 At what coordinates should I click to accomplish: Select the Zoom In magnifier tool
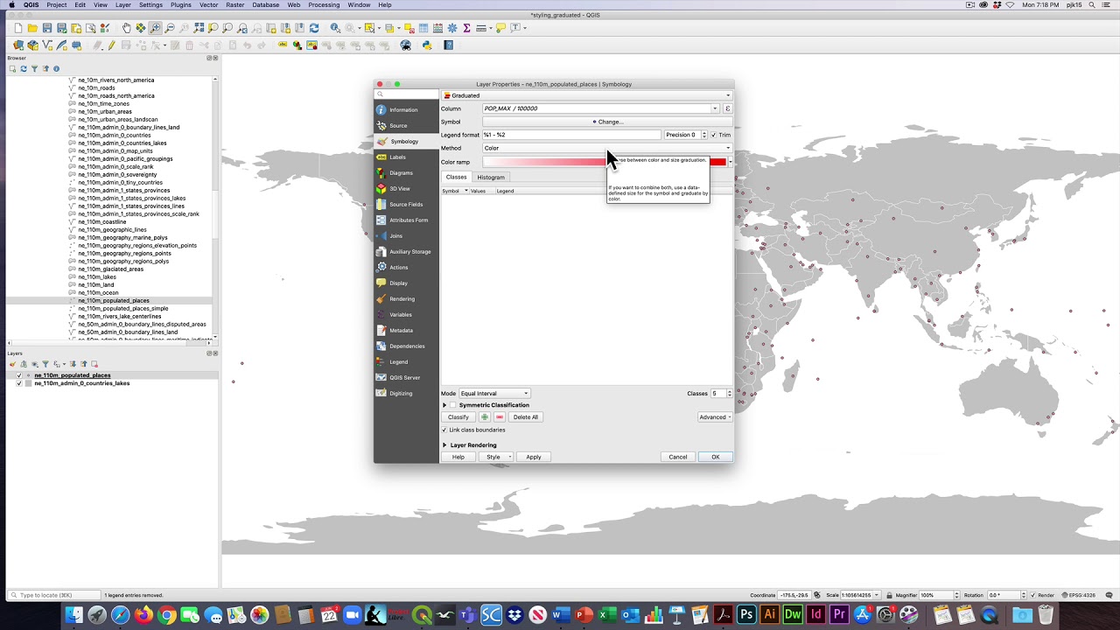155,28
